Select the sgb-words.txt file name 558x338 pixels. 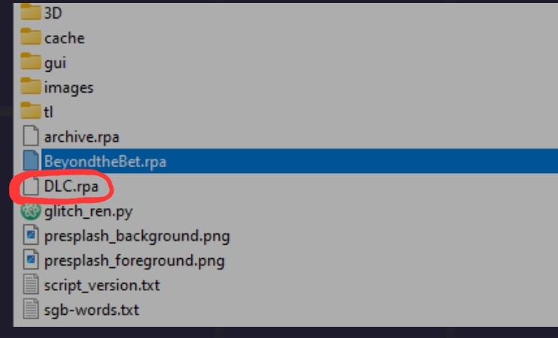91,310
